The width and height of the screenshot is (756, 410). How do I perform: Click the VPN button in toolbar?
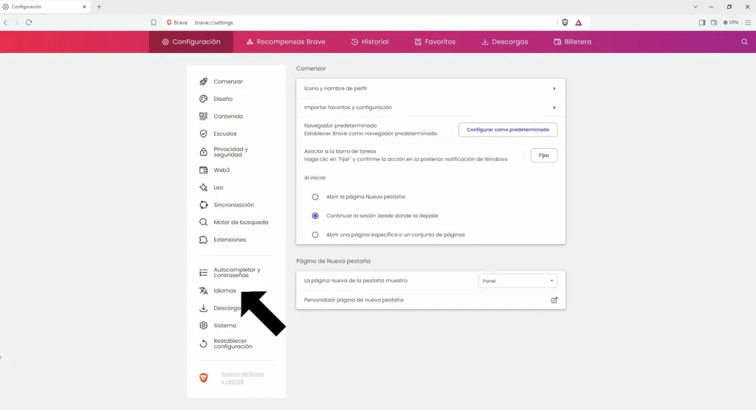click(731, 23)
